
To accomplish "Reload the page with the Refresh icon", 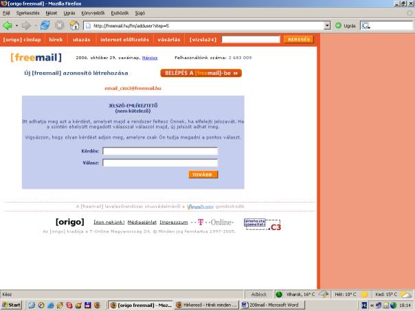I will point(45,25).
